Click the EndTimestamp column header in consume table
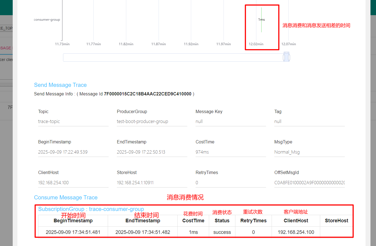Screen dimensions: 376x246 [x=143, y=221]
